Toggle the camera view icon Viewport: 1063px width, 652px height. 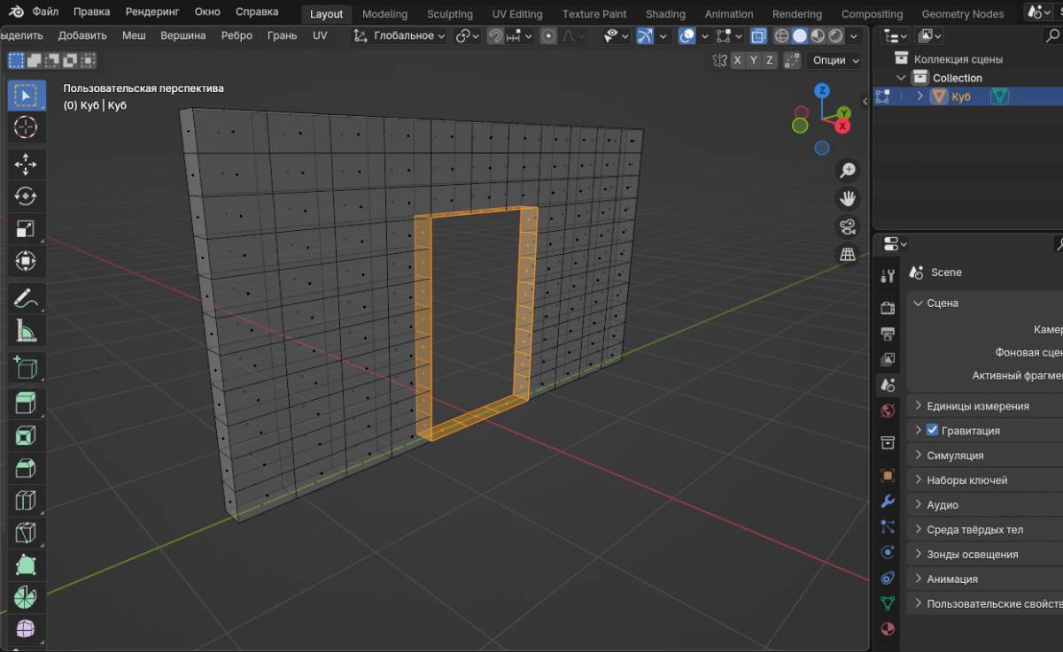coord(848,226)
